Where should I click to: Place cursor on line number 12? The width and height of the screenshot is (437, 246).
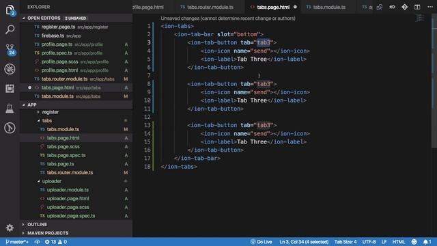point(147,117)
